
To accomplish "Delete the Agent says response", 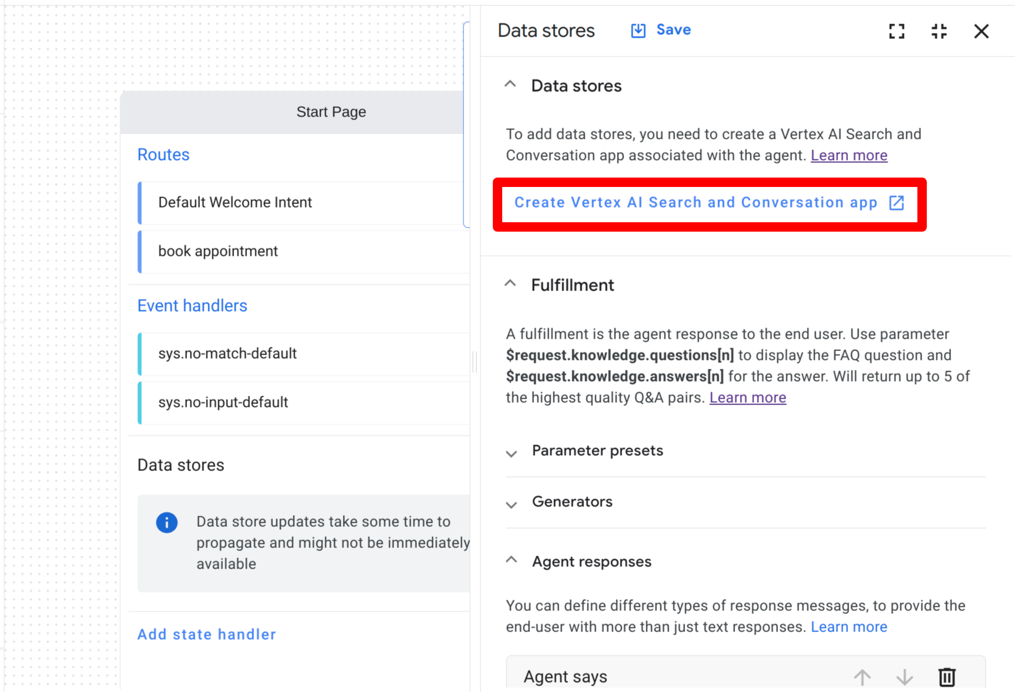I will tap(946, 677).
